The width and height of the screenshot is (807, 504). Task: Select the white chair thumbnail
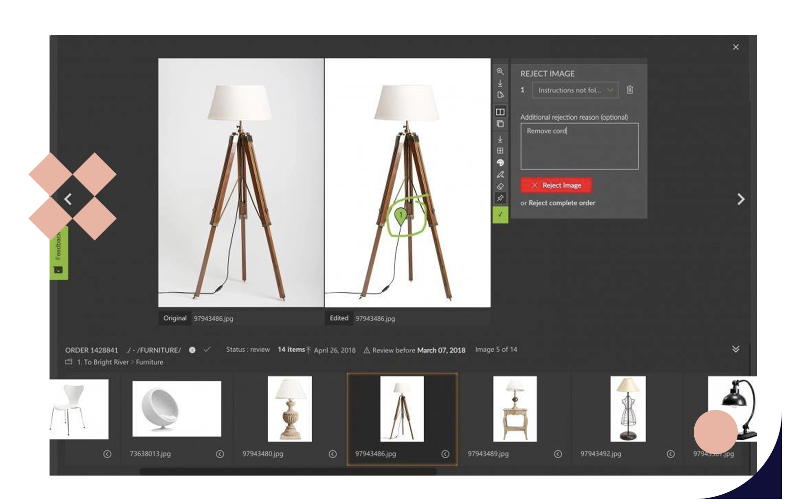click(x=79, y=409)
